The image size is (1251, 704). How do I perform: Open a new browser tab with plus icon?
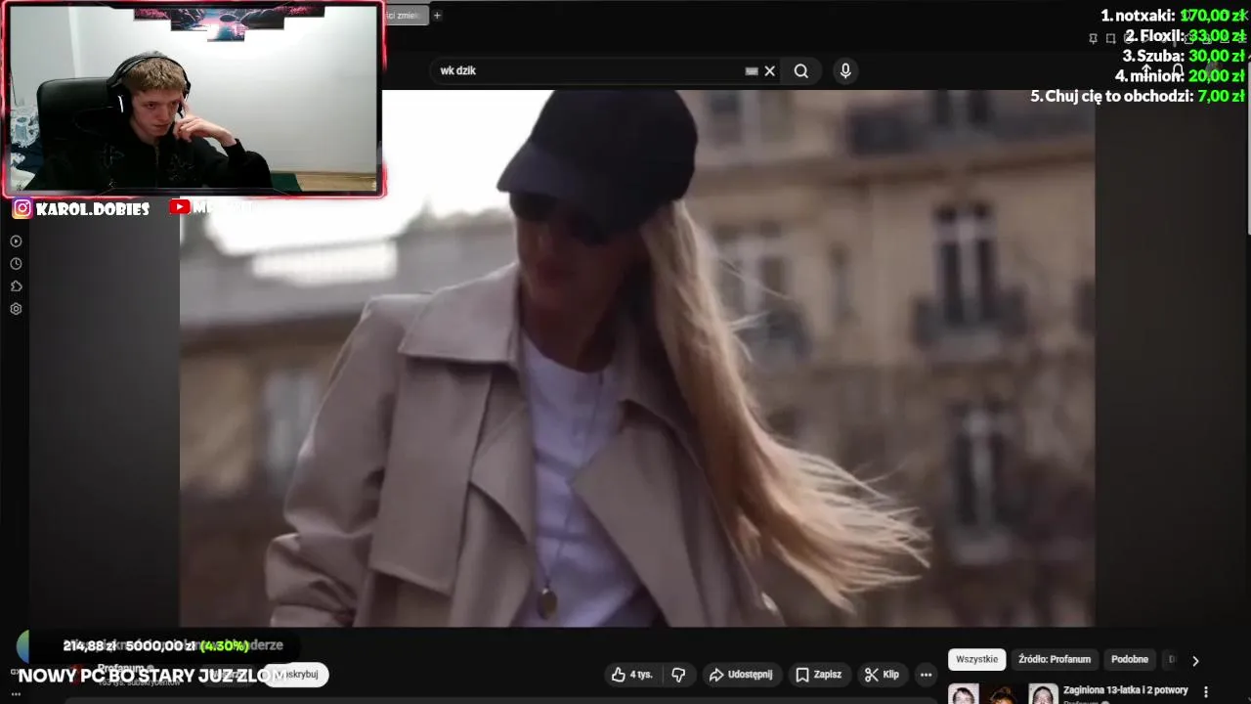(x=437, y=15)
